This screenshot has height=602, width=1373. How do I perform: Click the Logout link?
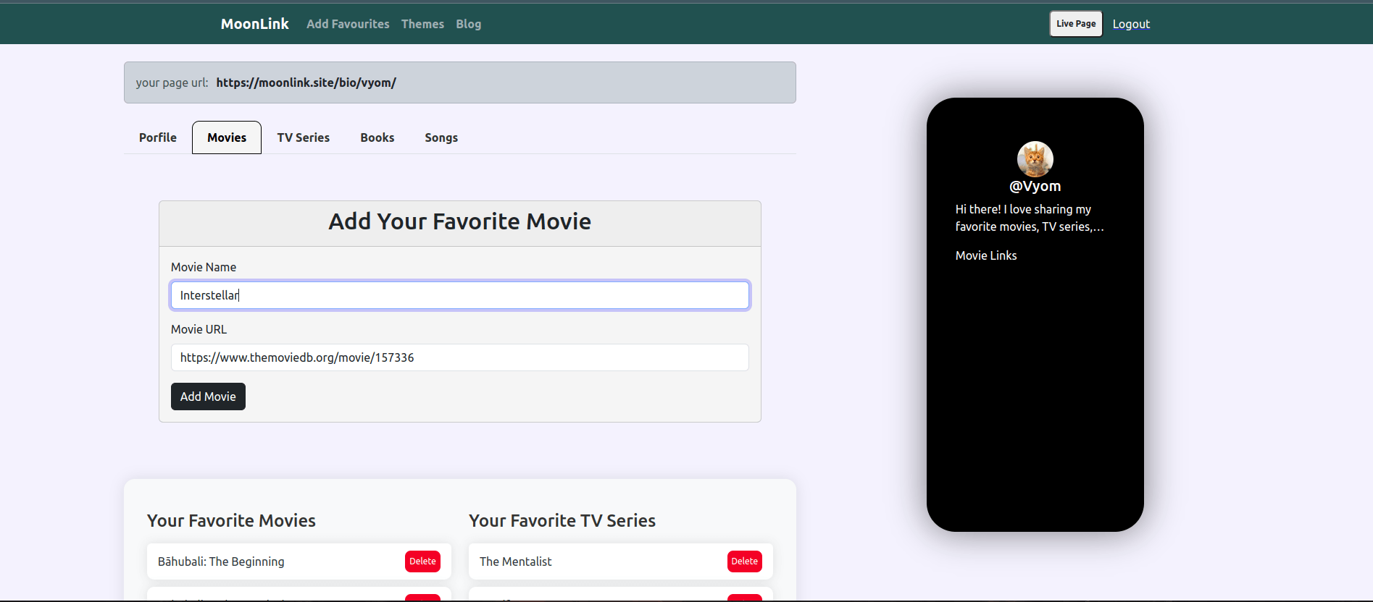pos(1131,24)
